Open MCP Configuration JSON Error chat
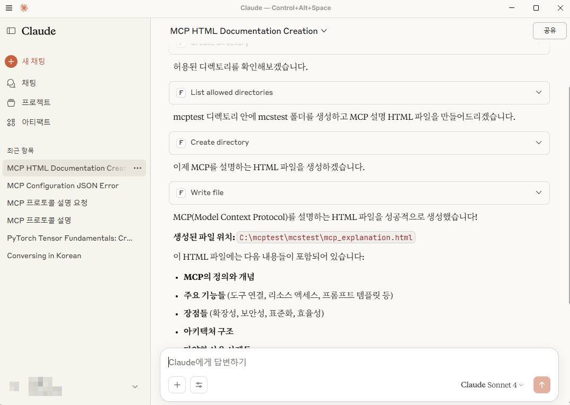 63,186
